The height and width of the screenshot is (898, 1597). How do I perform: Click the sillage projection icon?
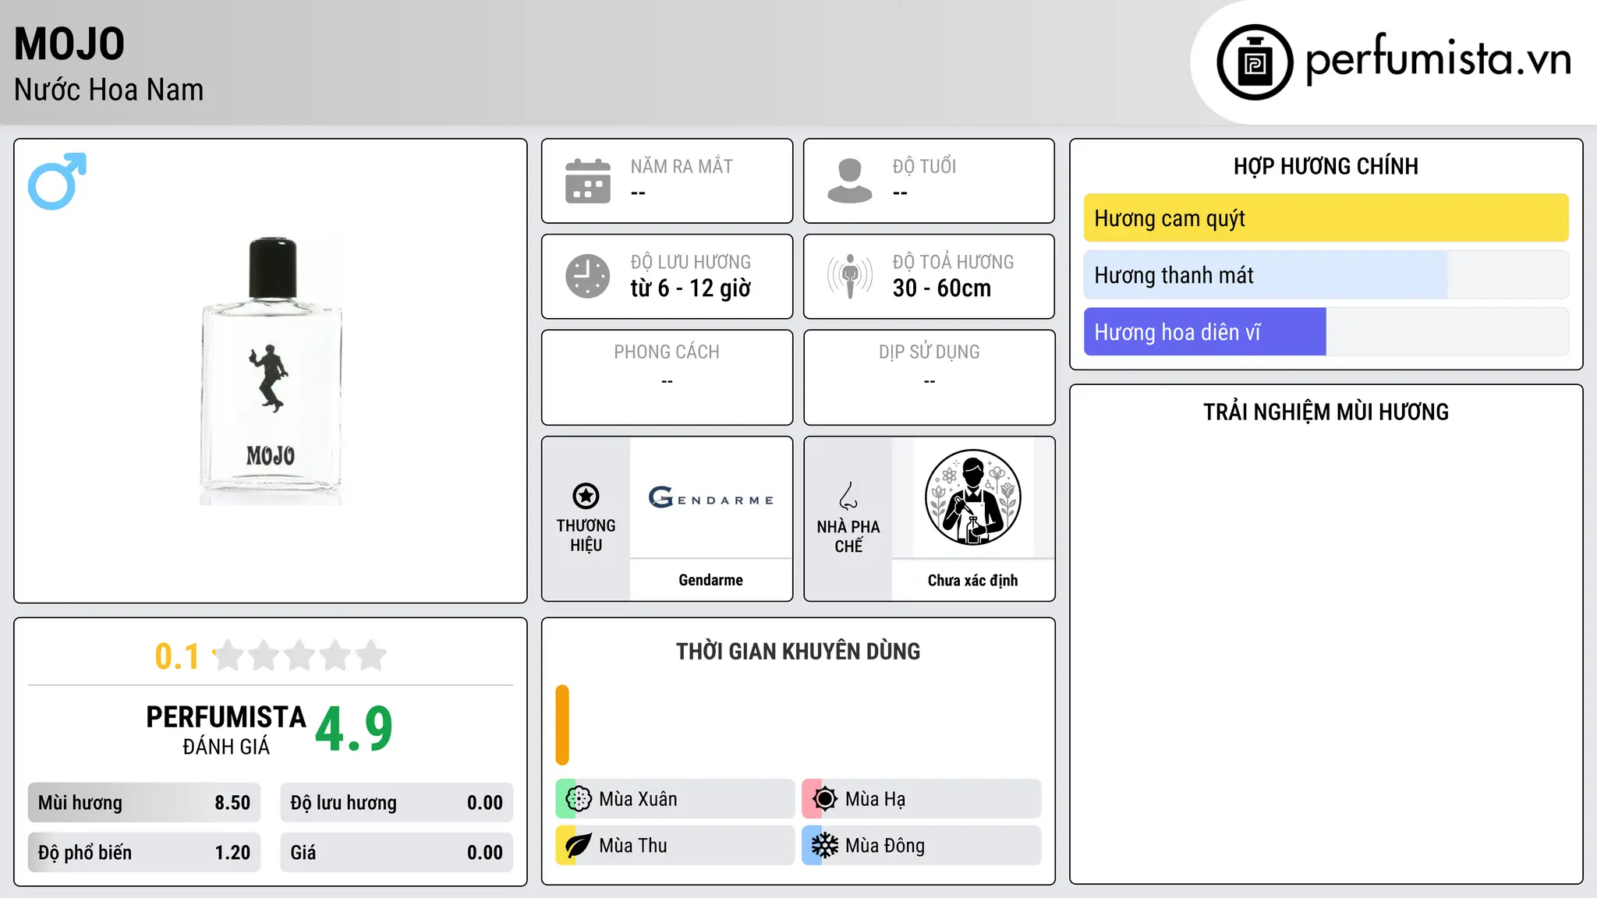point(850,276)
